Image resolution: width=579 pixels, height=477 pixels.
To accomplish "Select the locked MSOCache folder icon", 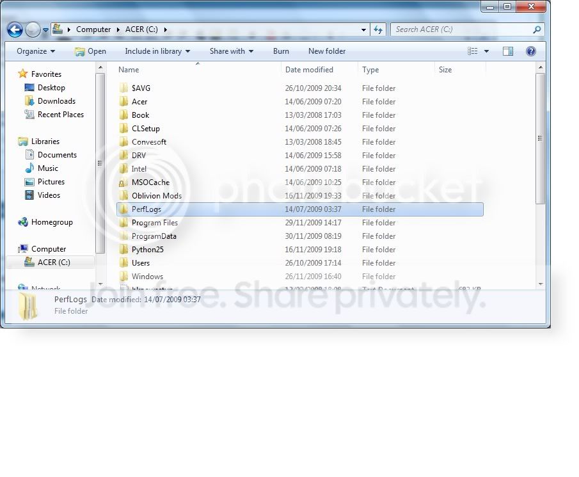I will coord(123,182).
